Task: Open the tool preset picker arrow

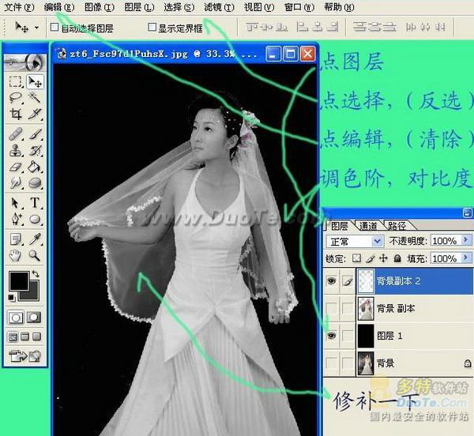Action: (36, 28)
